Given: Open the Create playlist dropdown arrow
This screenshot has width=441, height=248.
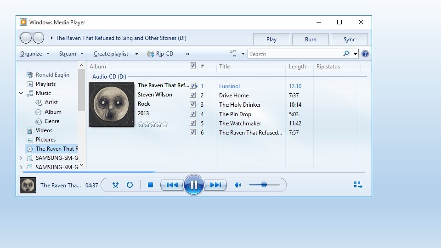Looking at the screenshot, I should (136, 54).
